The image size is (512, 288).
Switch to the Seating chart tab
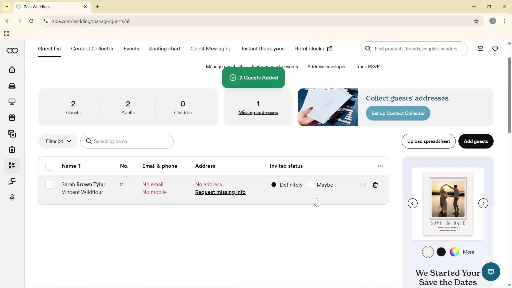tap(165, 49)
